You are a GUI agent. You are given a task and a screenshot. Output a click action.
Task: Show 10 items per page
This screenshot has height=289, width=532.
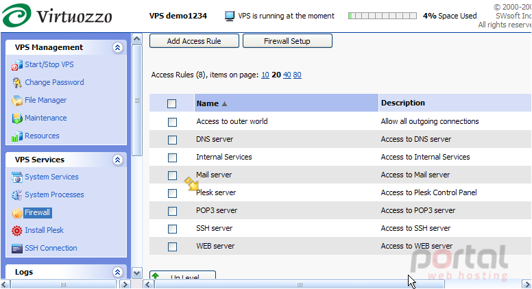[265, 75]
